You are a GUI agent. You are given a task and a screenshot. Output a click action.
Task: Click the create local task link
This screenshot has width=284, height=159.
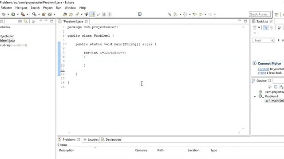point(262,73)
